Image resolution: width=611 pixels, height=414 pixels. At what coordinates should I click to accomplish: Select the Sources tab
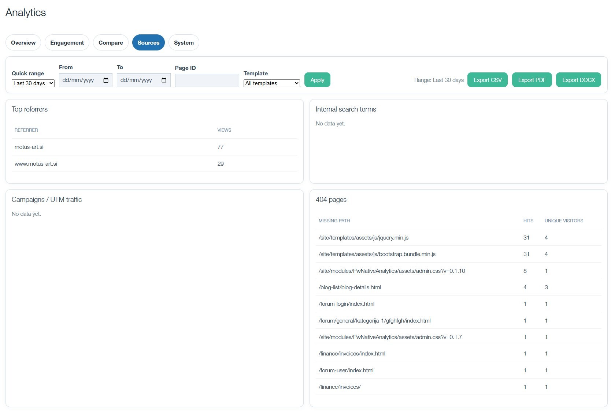click(148, 43)
